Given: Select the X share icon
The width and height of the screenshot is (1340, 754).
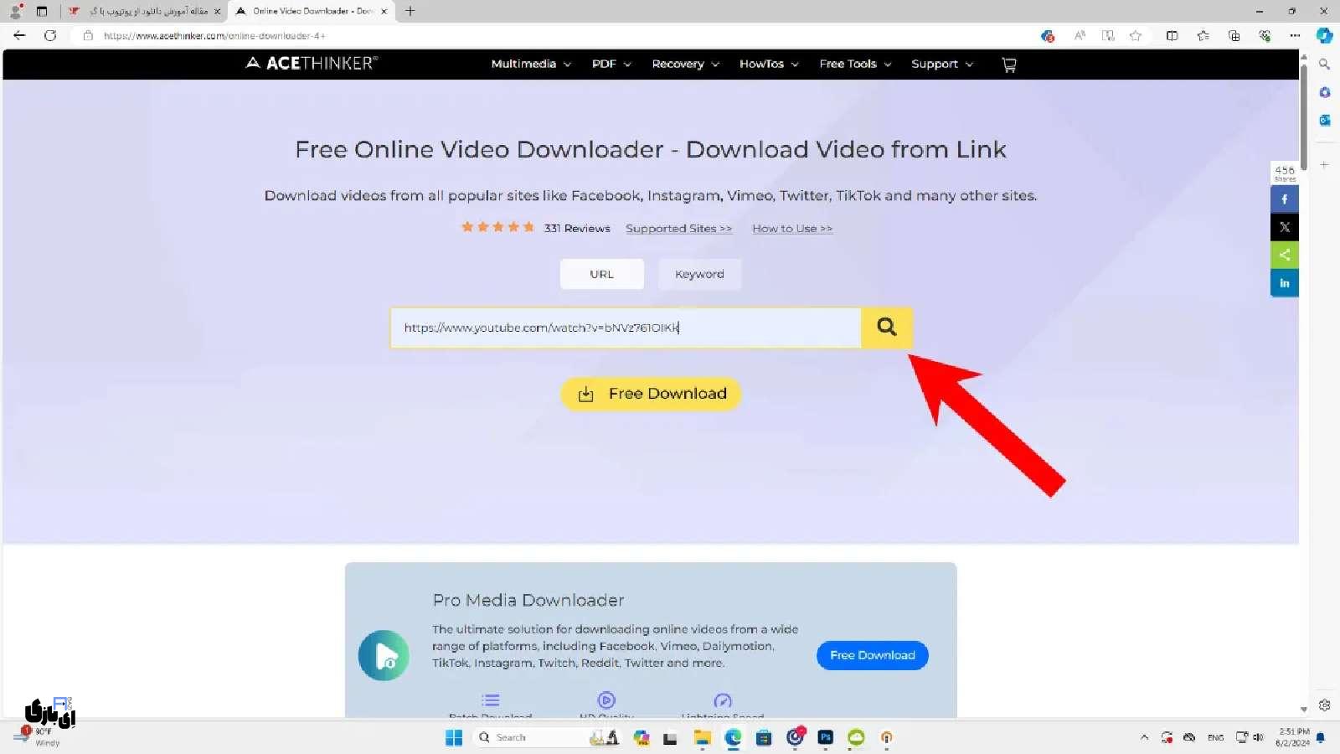Looking at the screenshot, I should pos(1284,226).
